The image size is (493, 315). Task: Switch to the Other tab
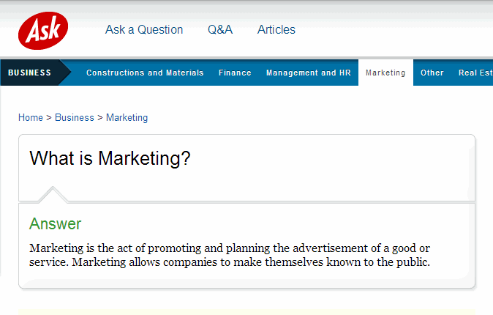(x=432, y=73)
